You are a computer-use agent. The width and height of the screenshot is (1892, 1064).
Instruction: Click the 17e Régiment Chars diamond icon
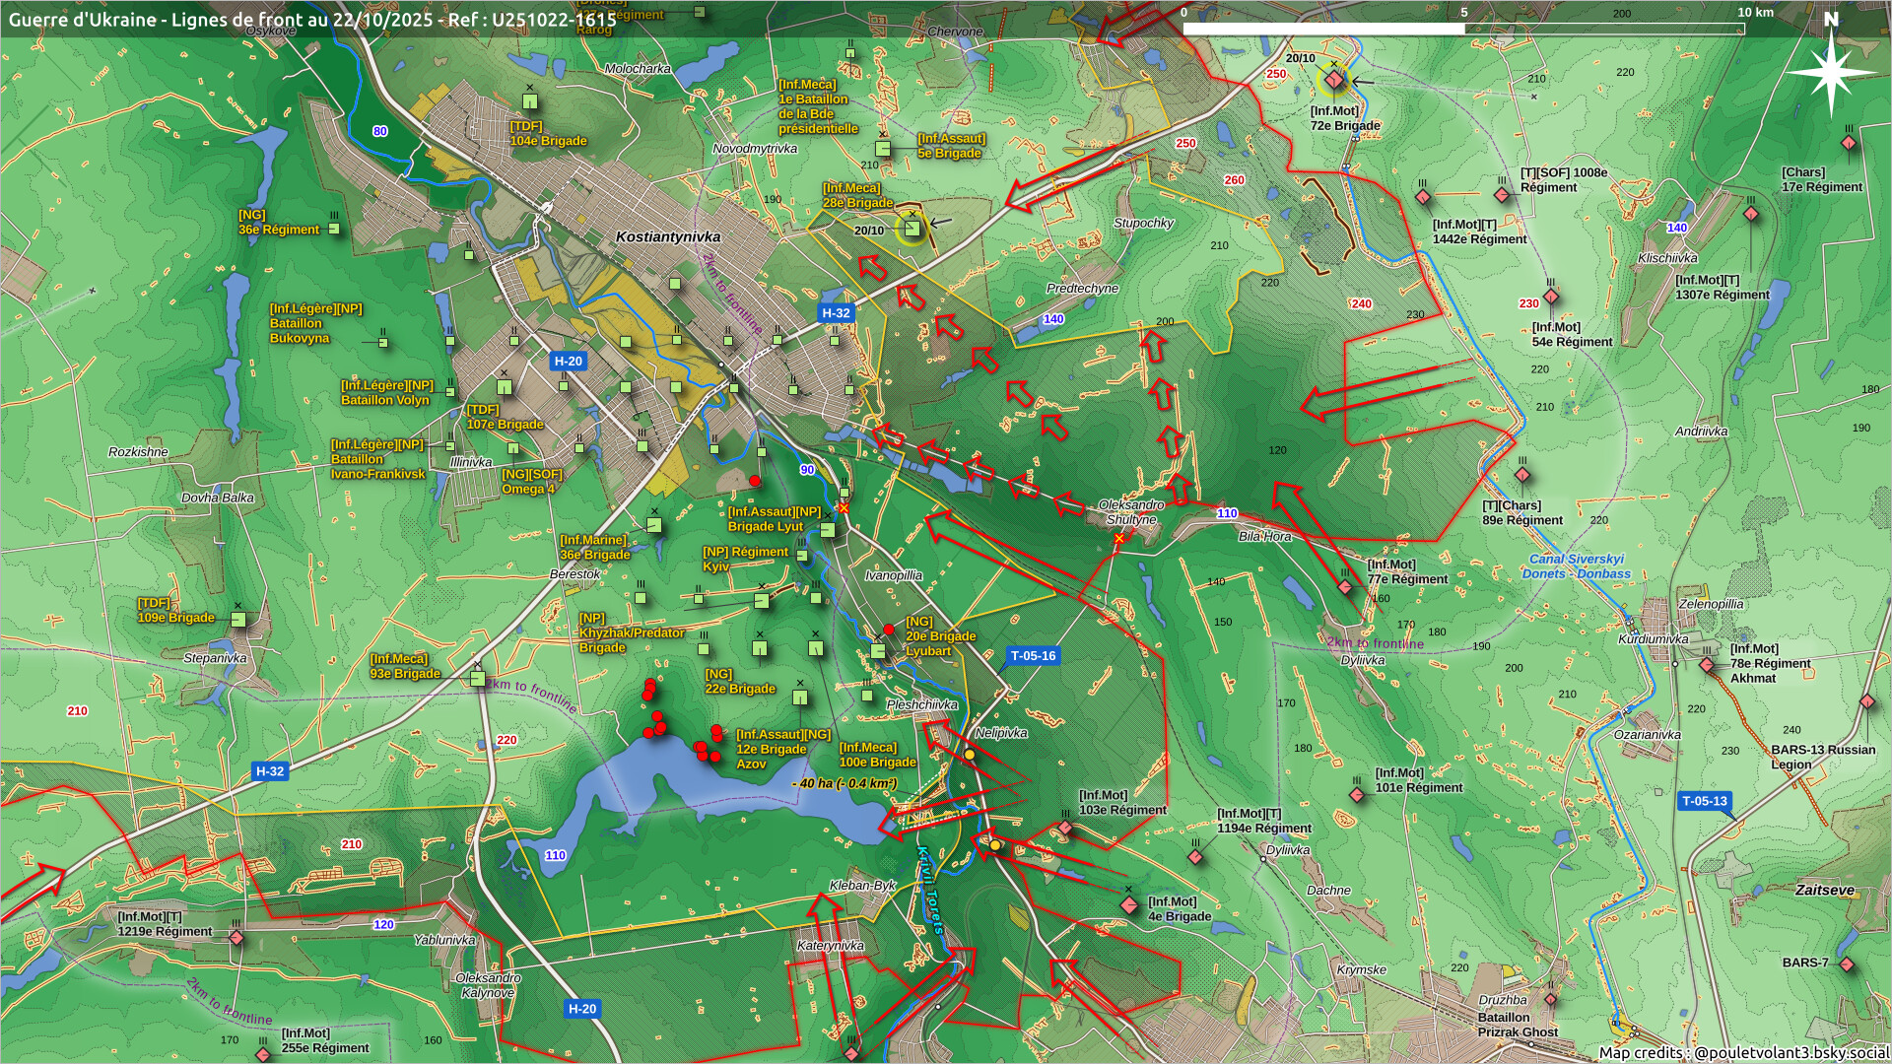[1849, 144]
